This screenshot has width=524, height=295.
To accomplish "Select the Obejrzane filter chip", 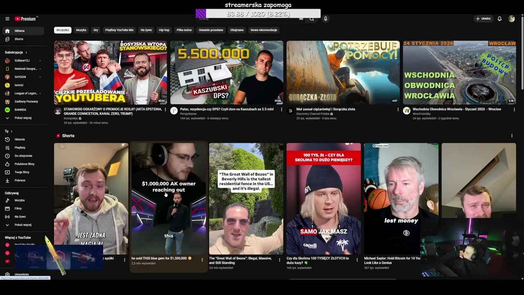I will click(x=237, y=30).
